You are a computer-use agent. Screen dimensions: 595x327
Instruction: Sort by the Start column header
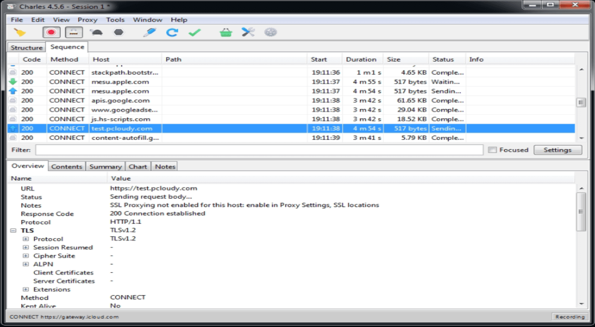coord(325,59)
